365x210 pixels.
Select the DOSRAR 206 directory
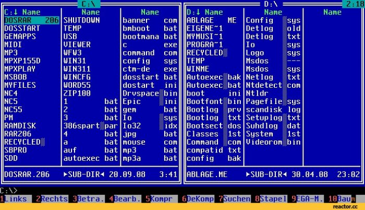32,20
